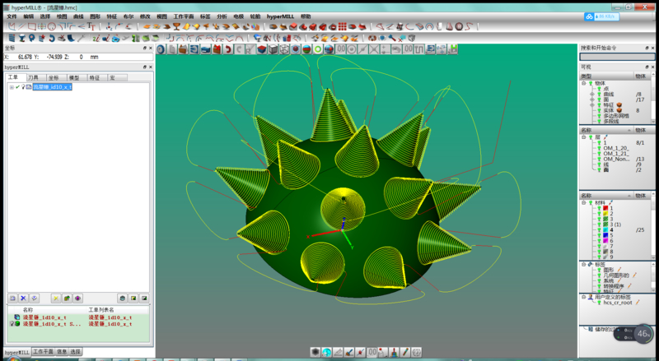This screenshot has width=659, height=361.
Task: Select the red color swatch of material 1
Action: (x=605, y=208)
